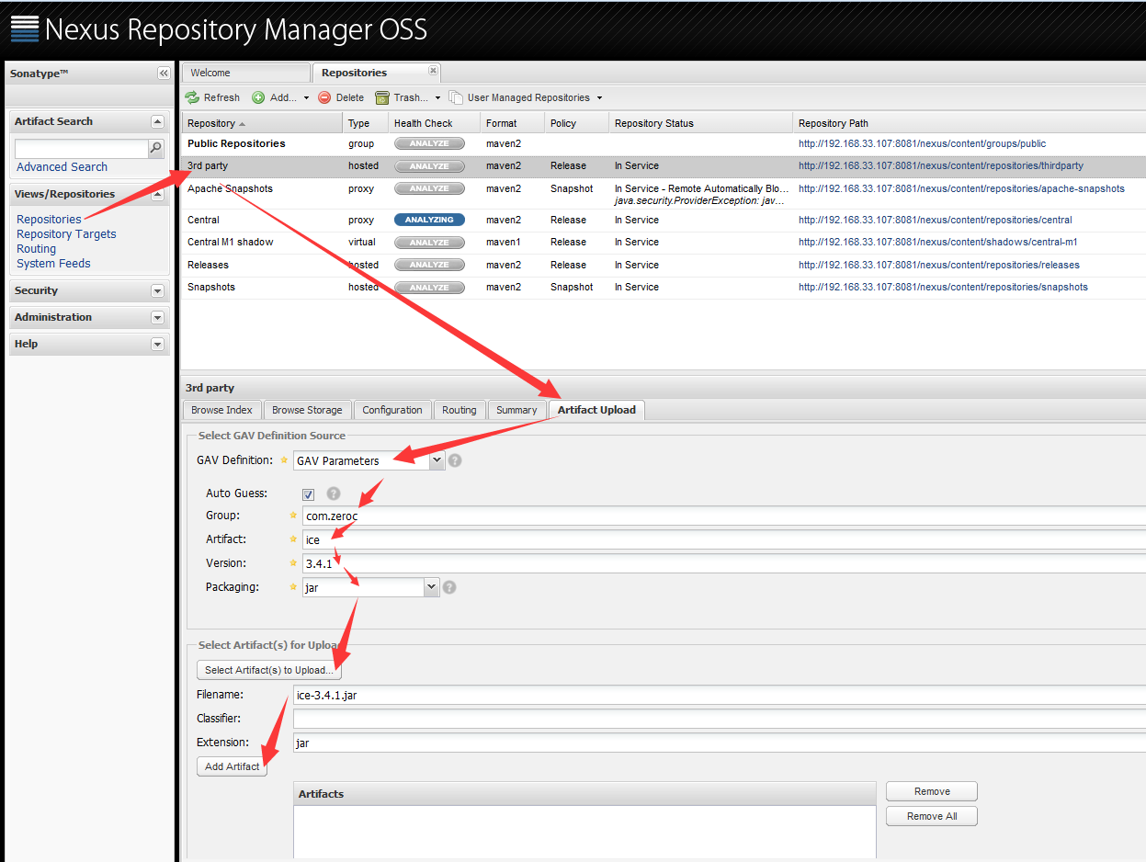This screenshot has height=862, width=1146.
Task: Click the help icon beside Packaging
Action: click(x=449, y=586)
